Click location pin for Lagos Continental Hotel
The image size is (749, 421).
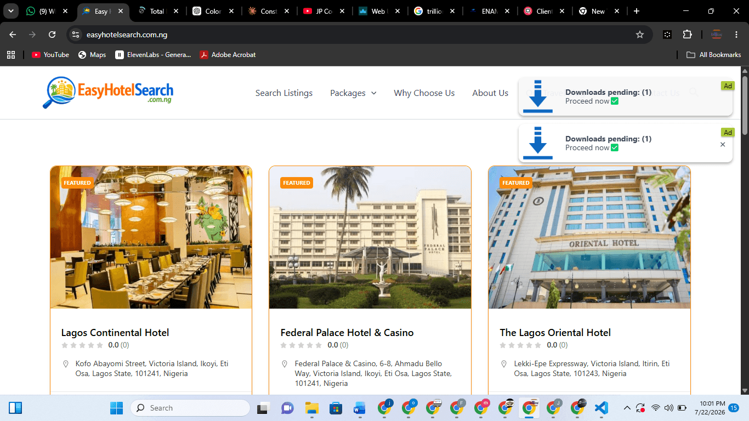tap(66, 364)
